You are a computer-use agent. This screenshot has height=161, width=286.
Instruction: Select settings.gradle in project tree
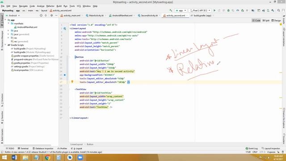21,67
